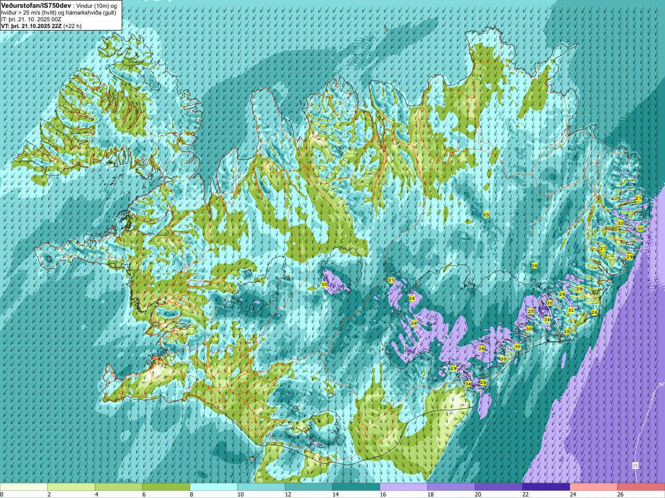The width and height of the screenshot is (665, 498).
Task: Click the legend scale value "6"
Action: (143, 494)
